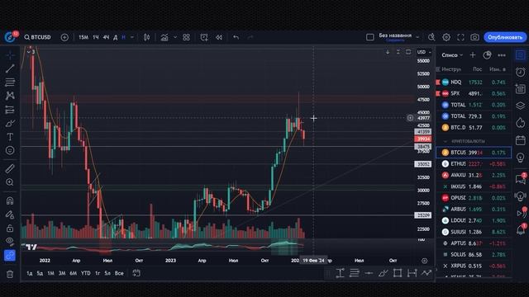Set date range to 3М
529x297 pixels.
coord(62,273)
